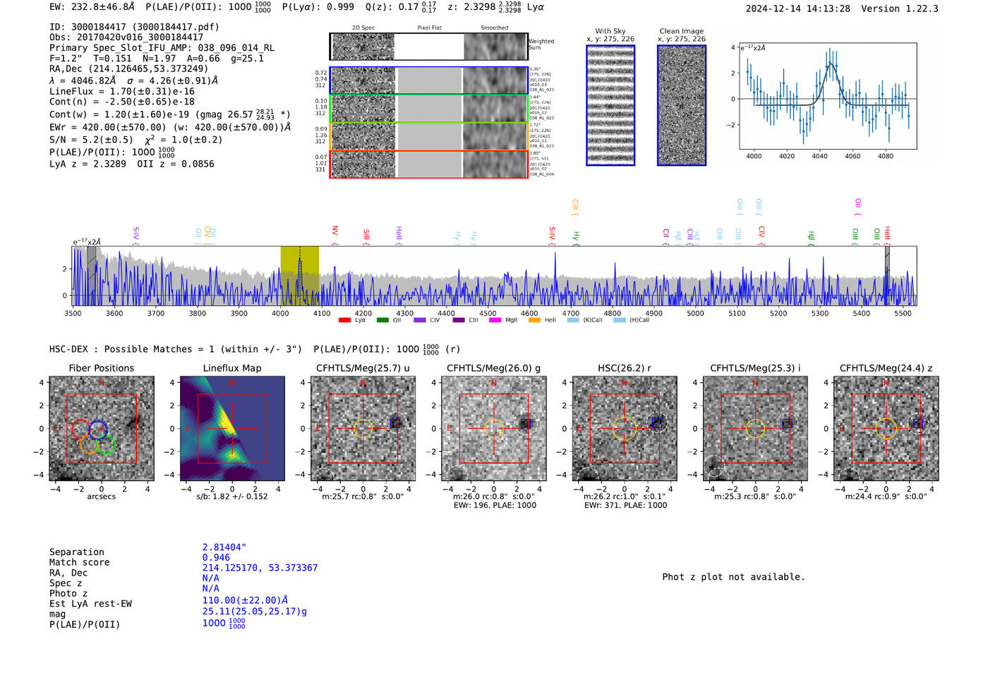
Task: Click the '2D Spec' column header
Action: pyautogui.click(x=363, y=28)
